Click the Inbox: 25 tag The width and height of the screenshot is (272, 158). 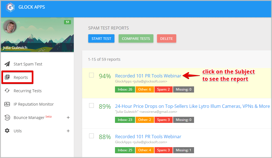[125, 150]
